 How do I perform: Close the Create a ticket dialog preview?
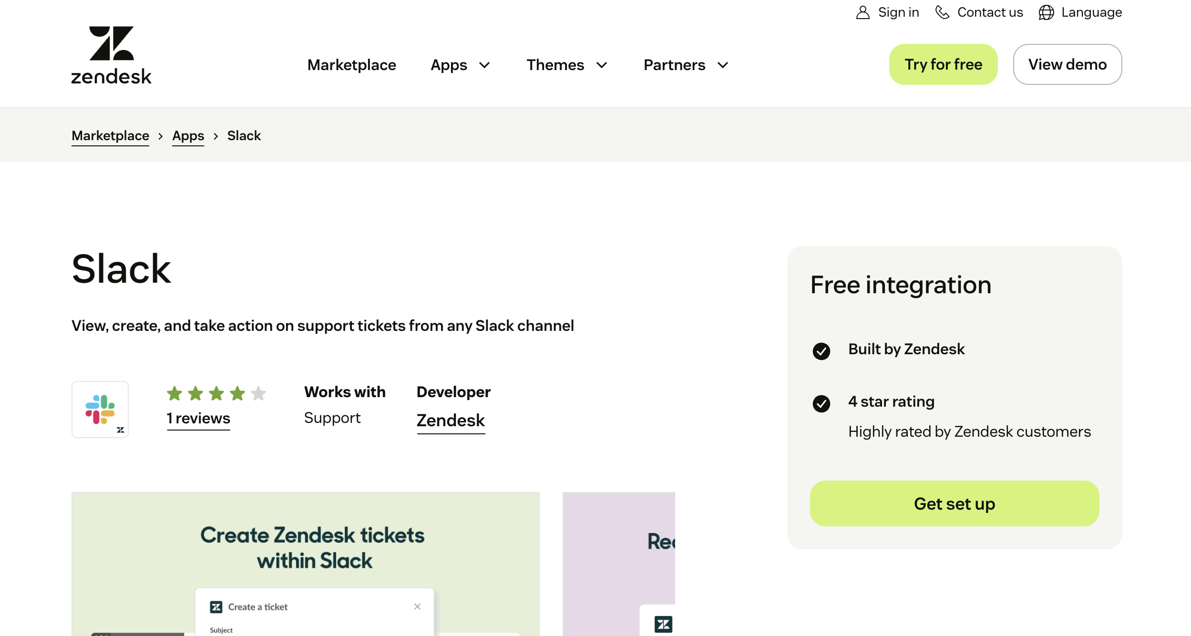coord(417,606)
